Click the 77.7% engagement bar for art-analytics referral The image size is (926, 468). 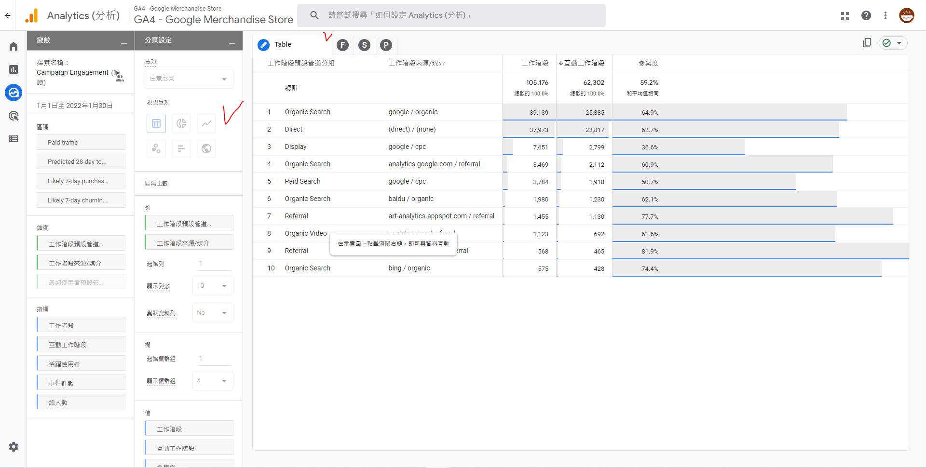pyautogui.click(x=752, y=216)
